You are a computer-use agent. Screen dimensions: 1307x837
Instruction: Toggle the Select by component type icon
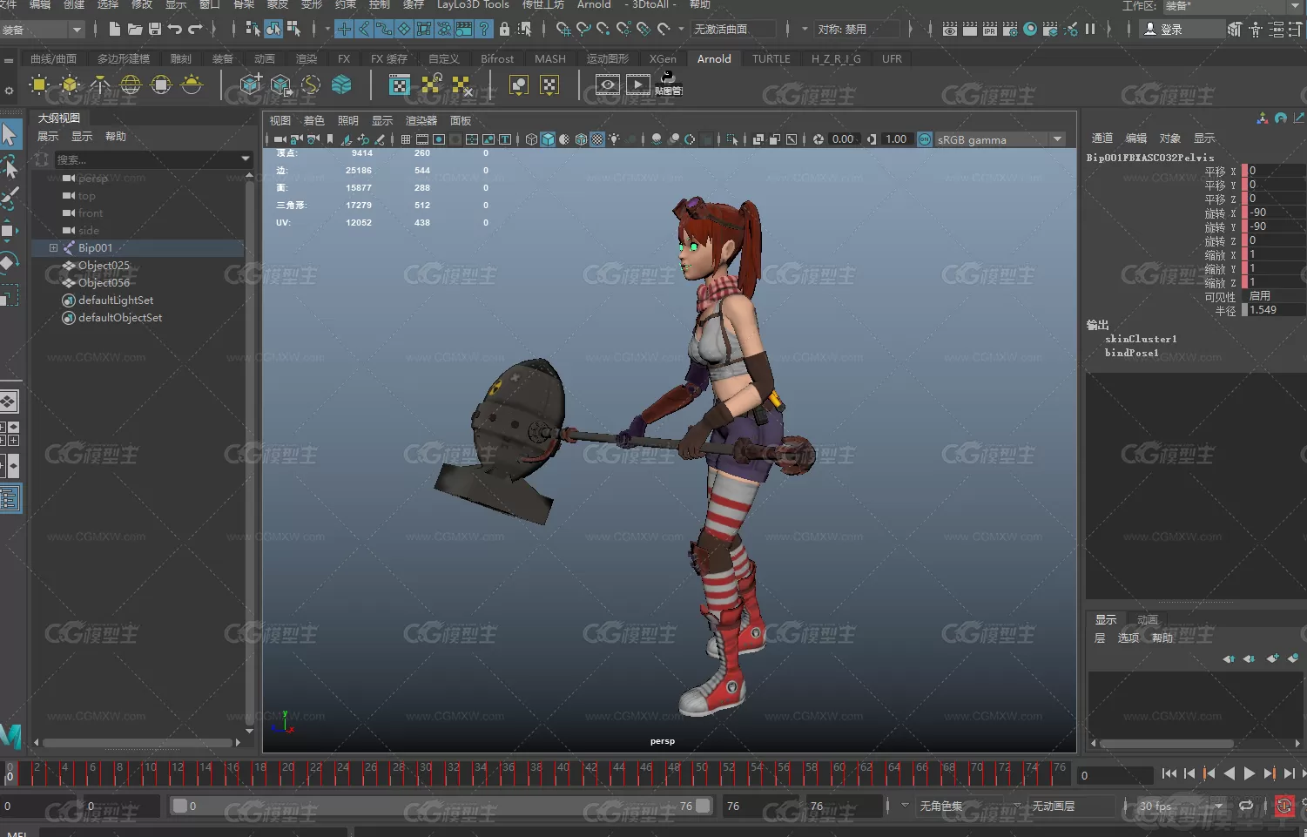point(293,29)
